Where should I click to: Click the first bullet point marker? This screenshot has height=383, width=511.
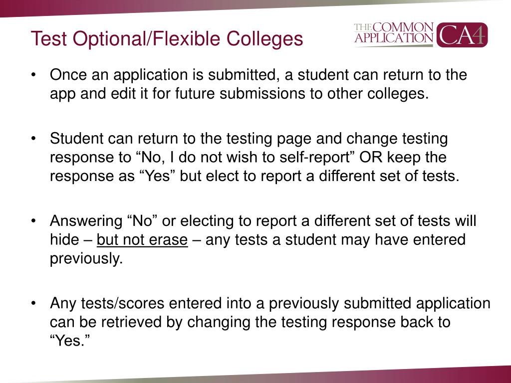(x=33, y=75)
